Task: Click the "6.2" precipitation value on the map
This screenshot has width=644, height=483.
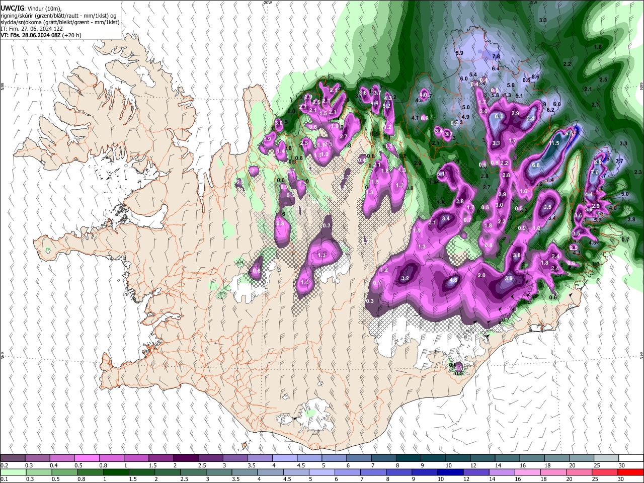Action: click(550, 110)
